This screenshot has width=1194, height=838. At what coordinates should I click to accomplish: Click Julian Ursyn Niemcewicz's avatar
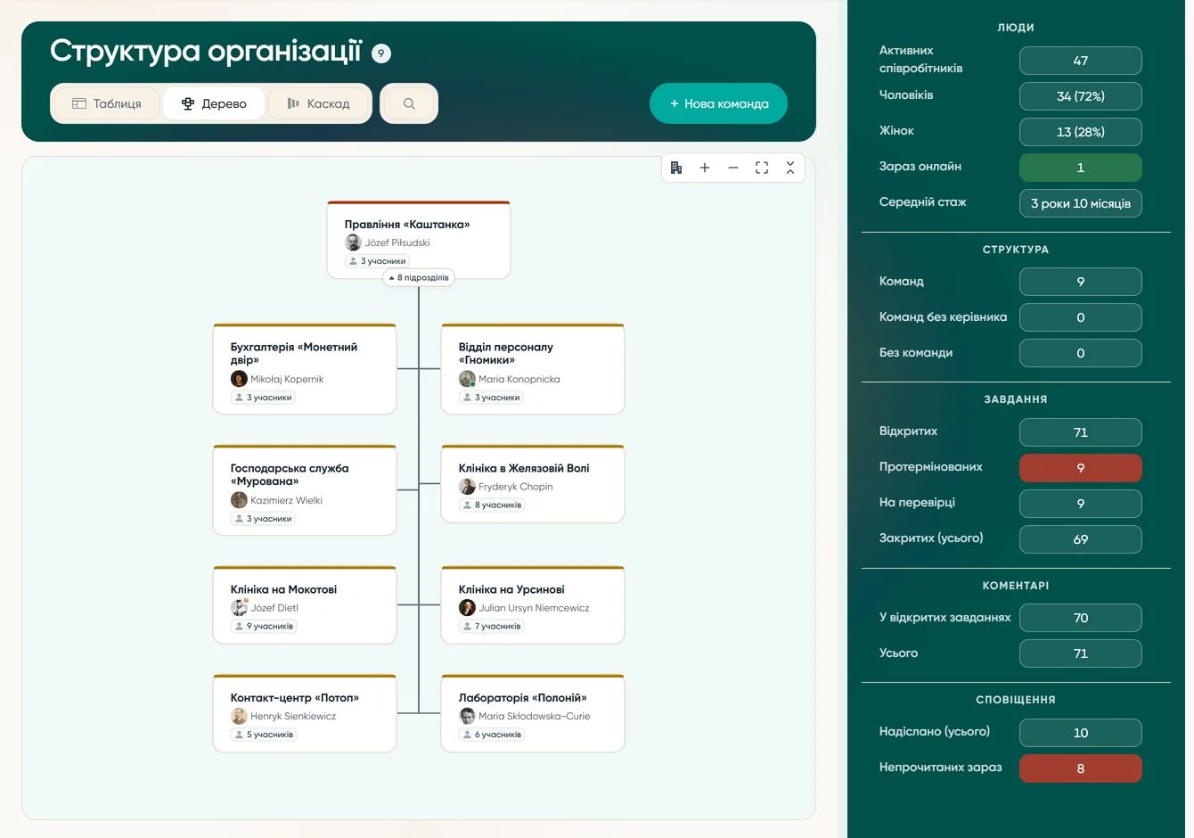(467, 608)
